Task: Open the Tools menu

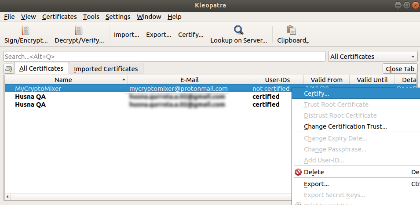Action: (91, 17)
